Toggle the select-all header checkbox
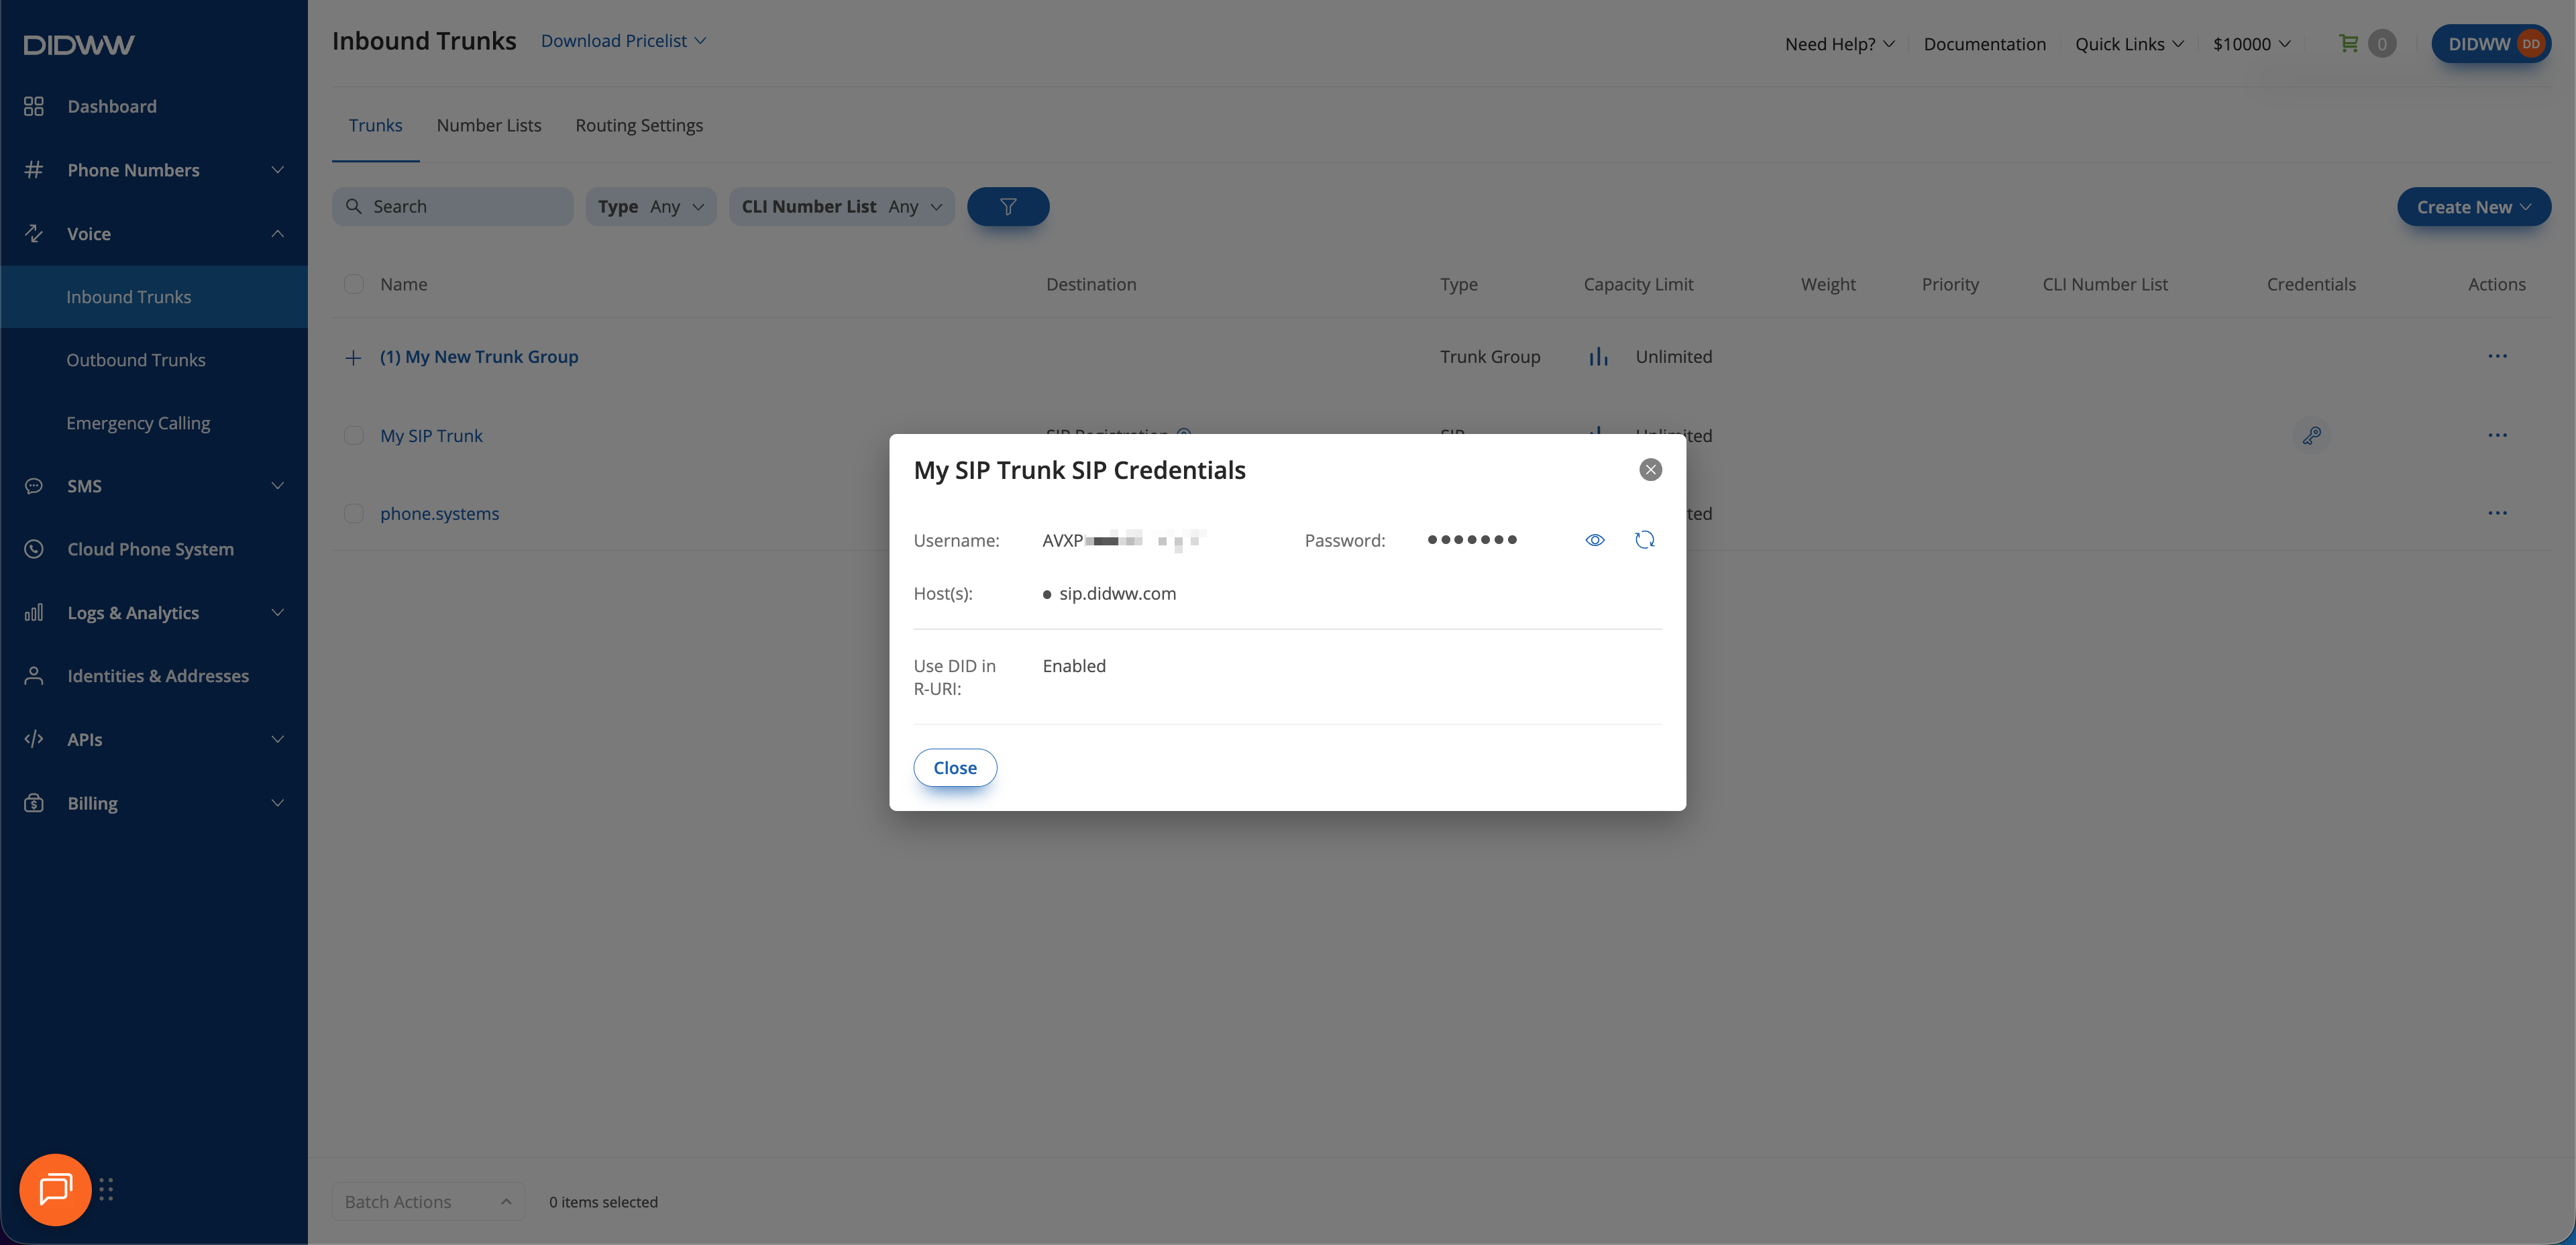The height and width of the screenshot is (1245, 2576). coord(353,284)
